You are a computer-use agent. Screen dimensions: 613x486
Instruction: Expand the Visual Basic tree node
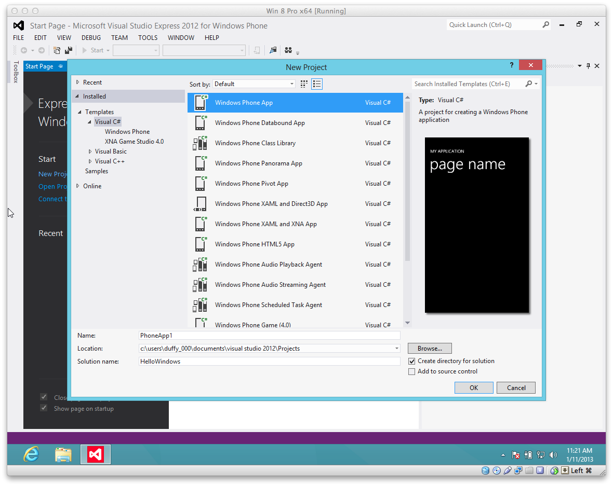tap(90, 151)
